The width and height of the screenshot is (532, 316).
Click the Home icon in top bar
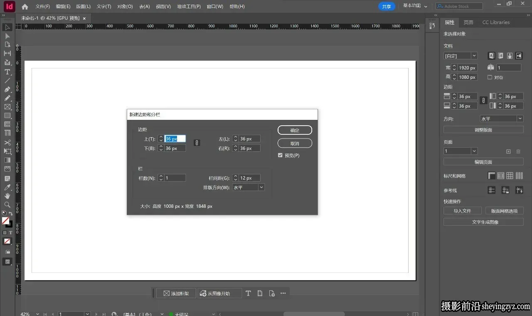coord(25,7)
